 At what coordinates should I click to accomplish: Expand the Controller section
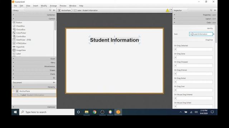[x=34, y=107]
